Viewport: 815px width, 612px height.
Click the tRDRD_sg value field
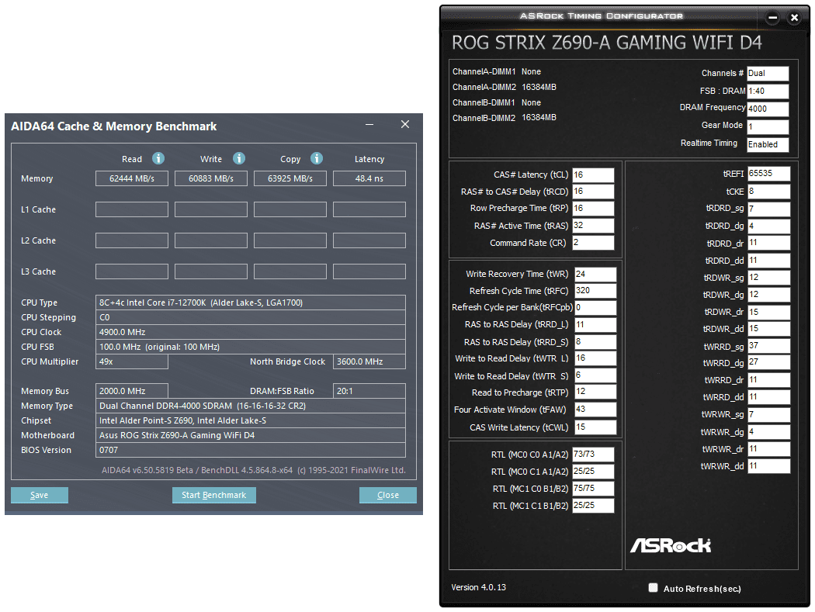pyautogui.click(x=769, y=209)
